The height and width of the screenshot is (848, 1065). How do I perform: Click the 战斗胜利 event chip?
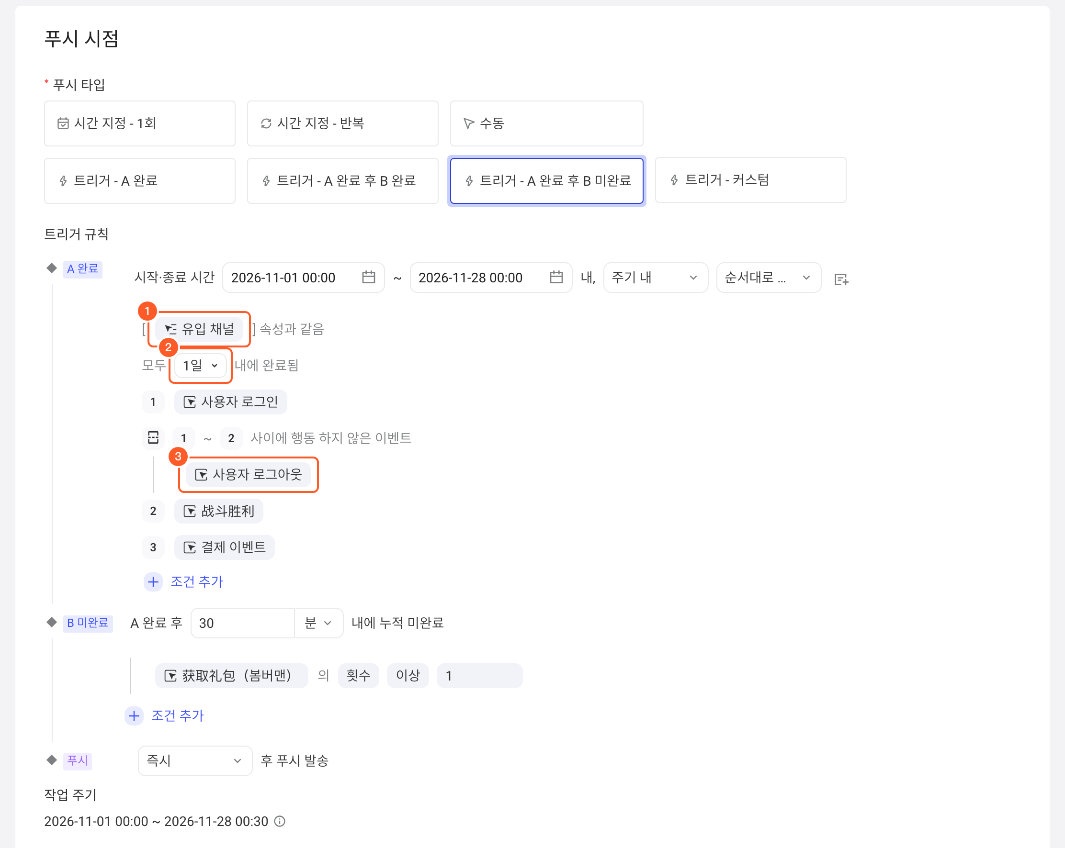(218, 511)
